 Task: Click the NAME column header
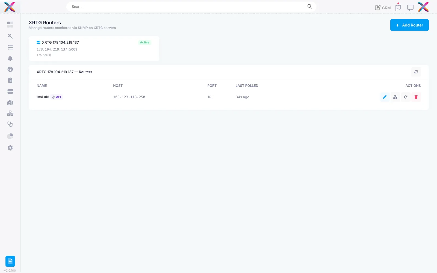coord(42,86)
